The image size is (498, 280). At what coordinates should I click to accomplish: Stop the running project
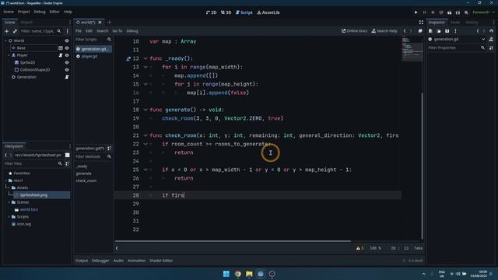pyautogui.click(x=433, y=12)
